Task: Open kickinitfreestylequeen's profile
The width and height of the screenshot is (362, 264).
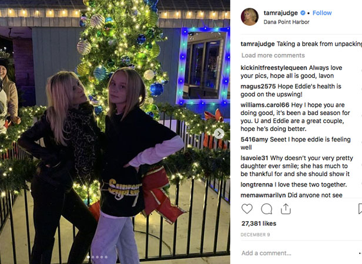Action: [x=274, y=68]
